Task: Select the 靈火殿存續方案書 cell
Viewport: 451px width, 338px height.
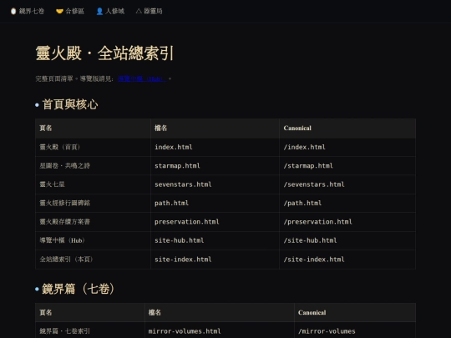Action: 93,222
